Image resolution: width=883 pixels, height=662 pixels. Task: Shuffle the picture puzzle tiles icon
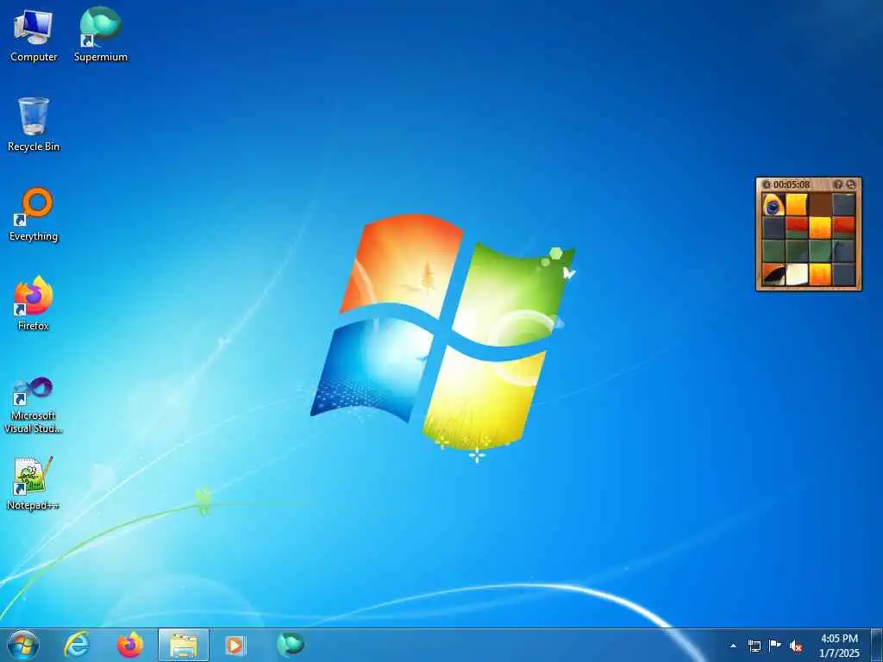pos(851,184)
